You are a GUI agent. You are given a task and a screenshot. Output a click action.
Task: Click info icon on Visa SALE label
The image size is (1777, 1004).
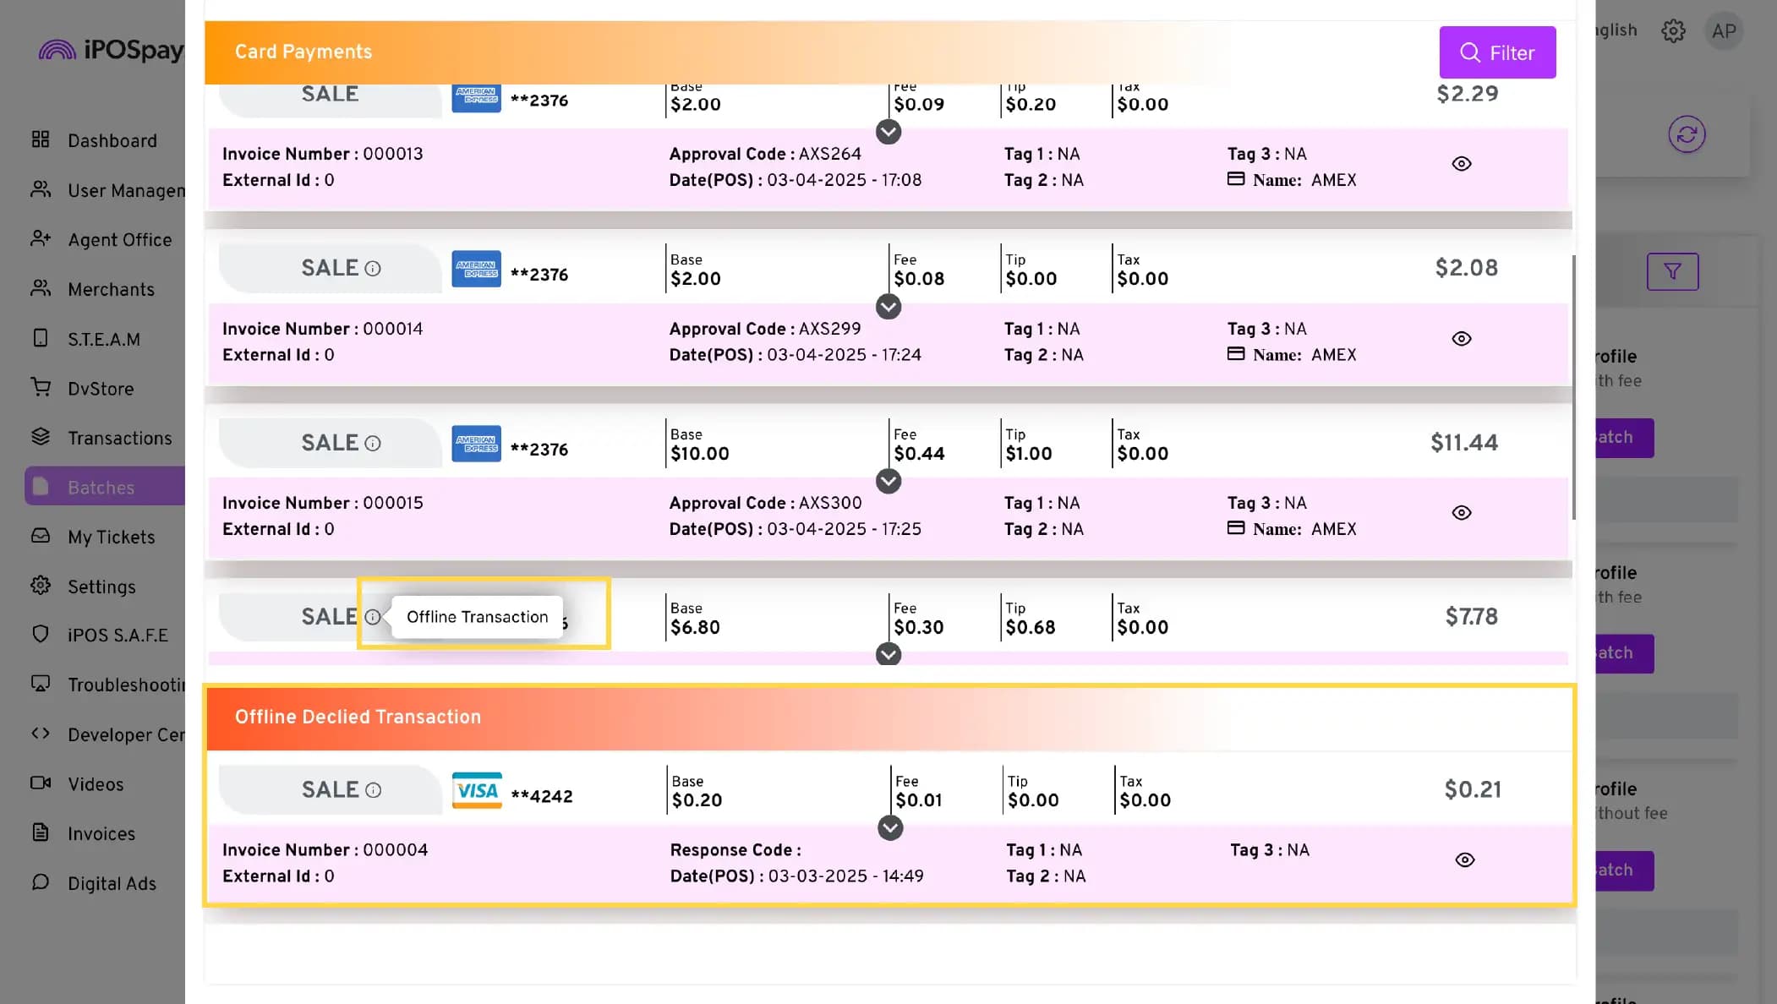click(x=373, y=790)
